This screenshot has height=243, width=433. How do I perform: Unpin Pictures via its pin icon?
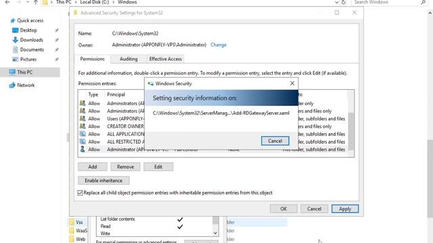57,59
